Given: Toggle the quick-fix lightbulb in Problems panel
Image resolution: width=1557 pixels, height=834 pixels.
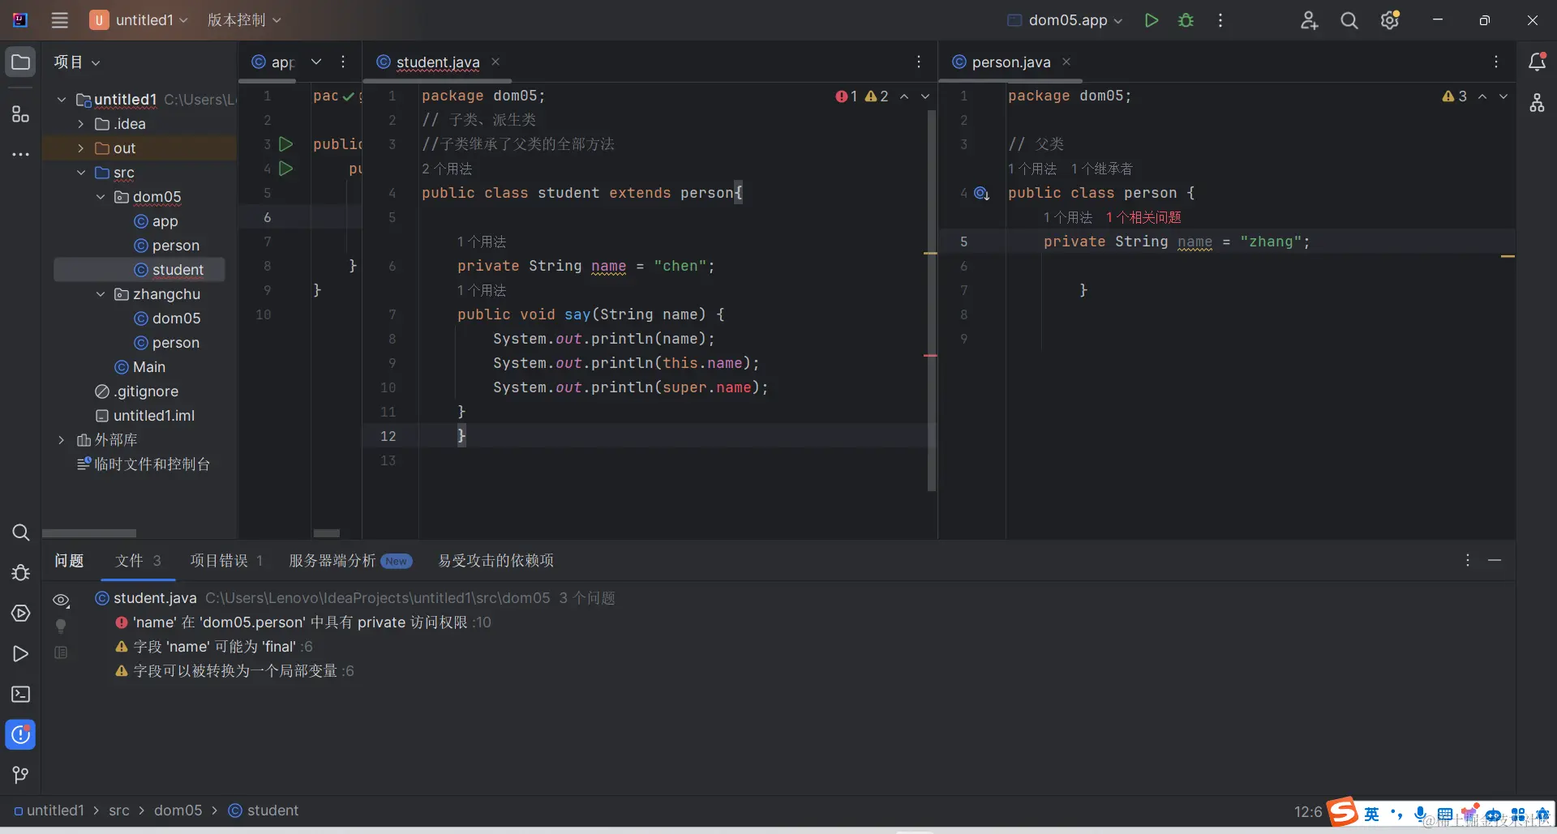Looking at the screenshot, I should pyautogui.click(x=61, y=626).
